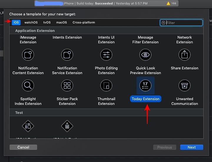Select the Notification Service Extension icon

(x=67, y=55)
